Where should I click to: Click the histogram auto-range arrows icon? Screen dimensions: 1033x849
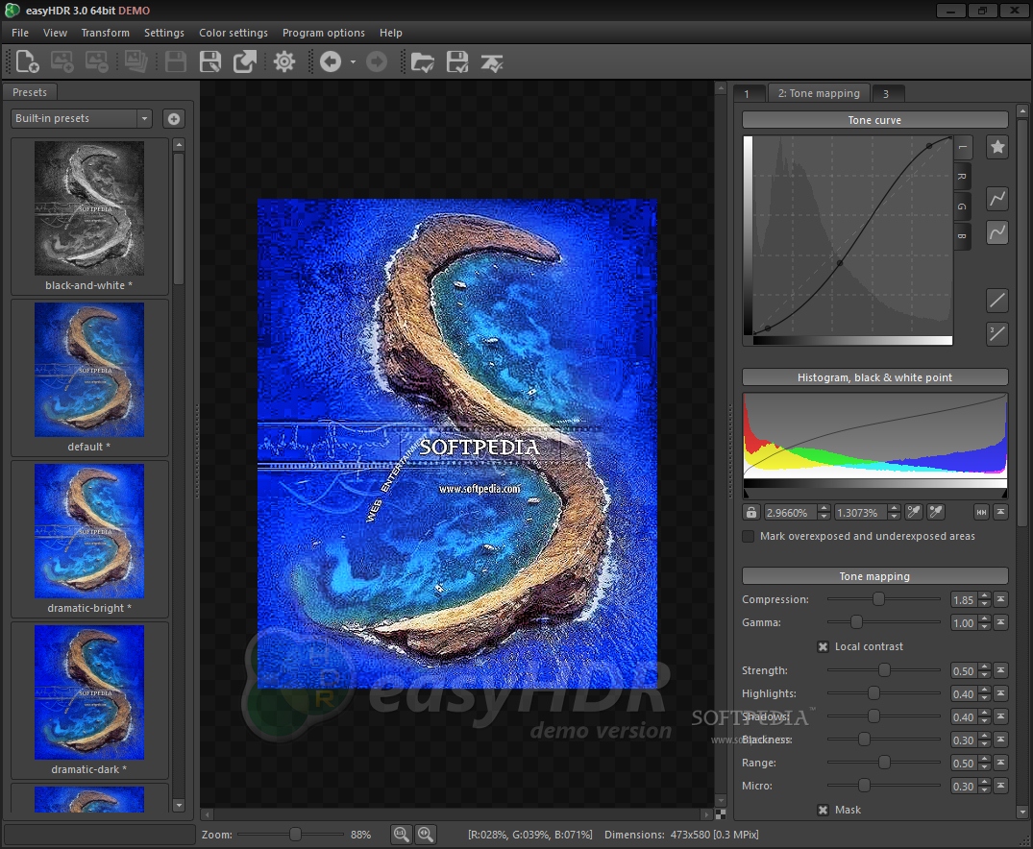(x=982, y=513)
